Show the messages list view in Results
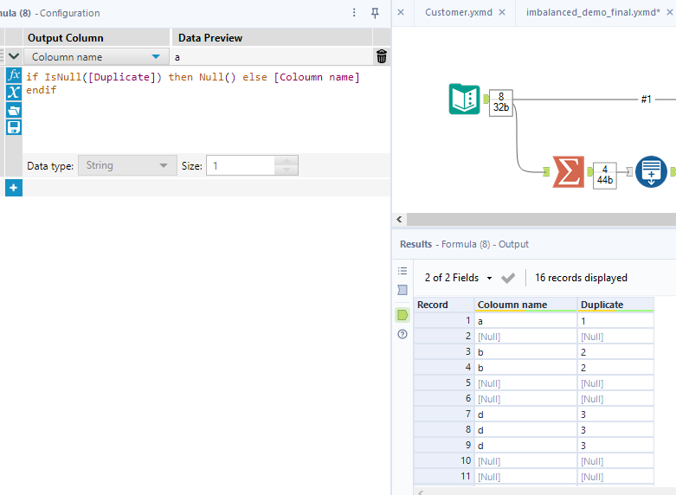 [402, 271]
